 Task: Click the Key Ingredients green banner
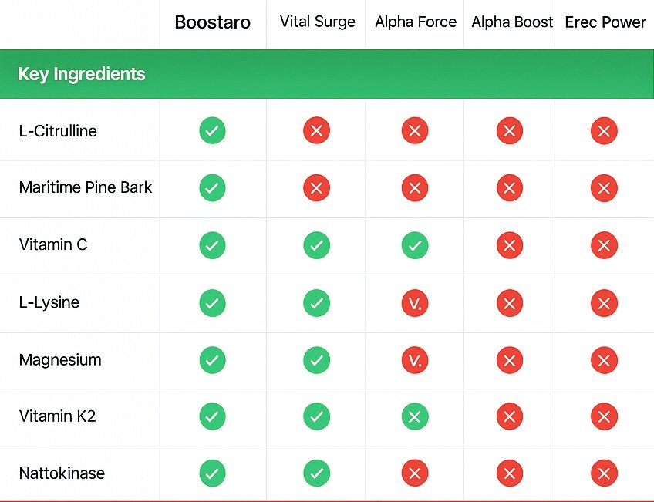(327, 74)
